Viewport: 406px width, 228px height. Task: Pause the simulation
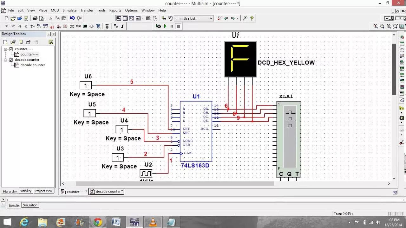172,26
